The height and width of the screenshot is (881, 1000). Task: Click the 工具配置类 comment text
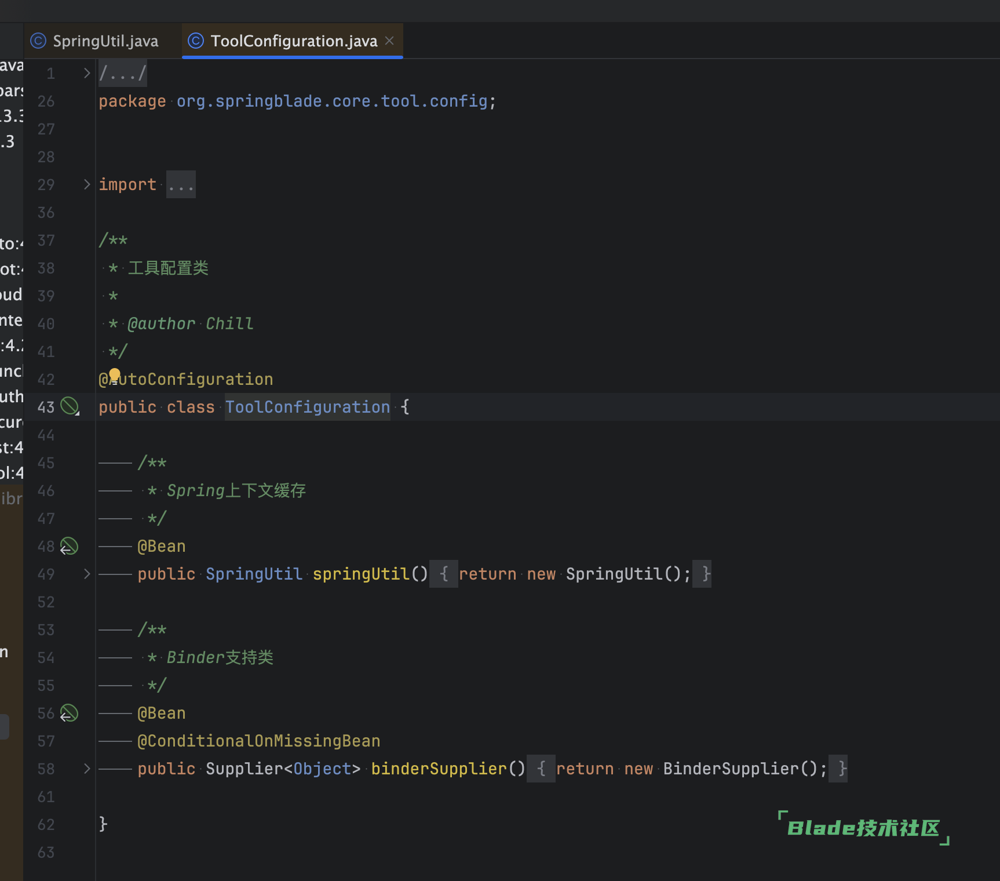pyautogui.click(x=168, y=268)
